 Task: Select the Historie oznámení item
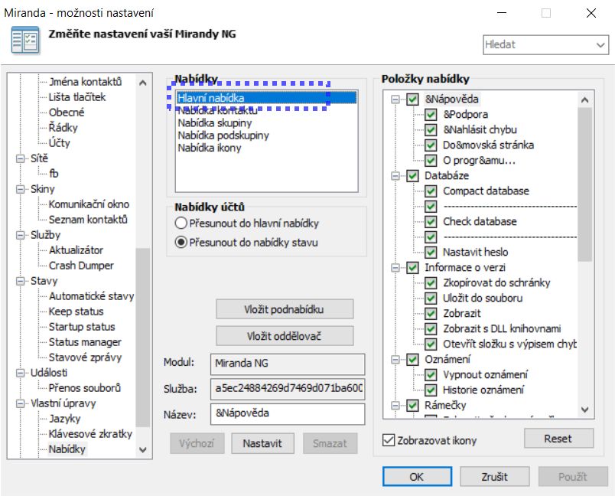click(x=483, y=390)
